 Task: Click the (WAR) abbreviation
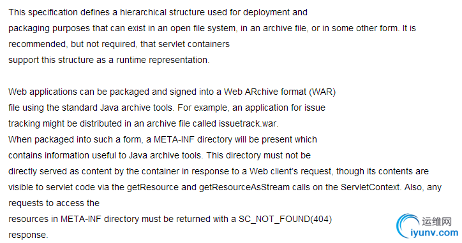pyautogui.click(x=322, y=92)
